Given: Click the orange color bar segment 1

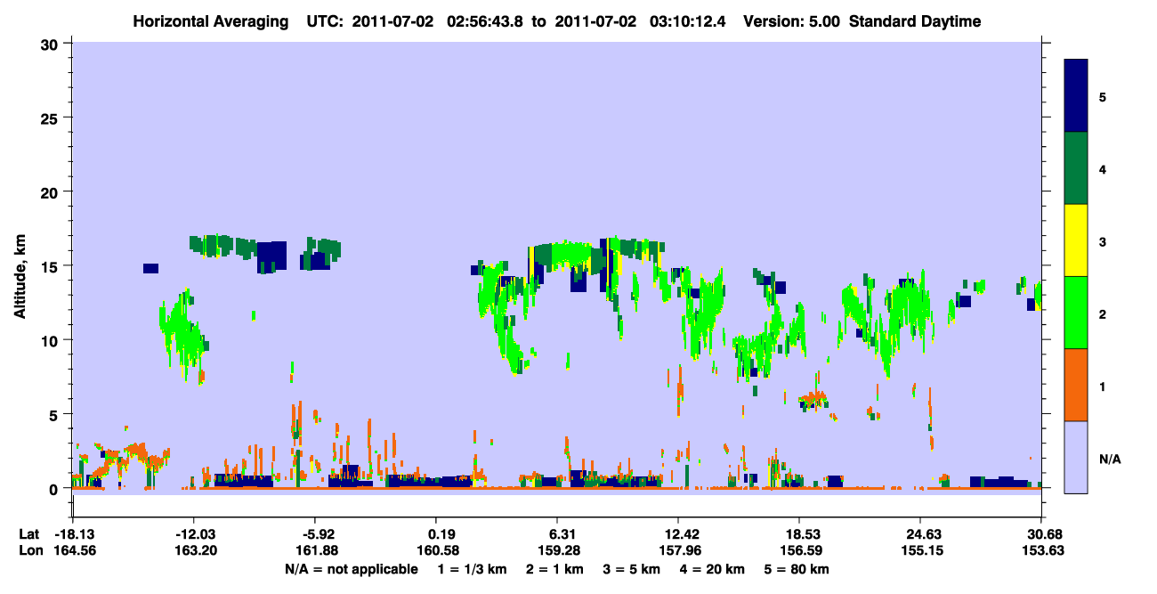Looking at the screenshot, I should point(1076,385).
